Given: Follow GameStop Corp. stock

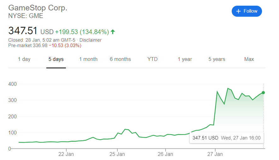Looking at the screenshot, I should click(x=247, y=11).
